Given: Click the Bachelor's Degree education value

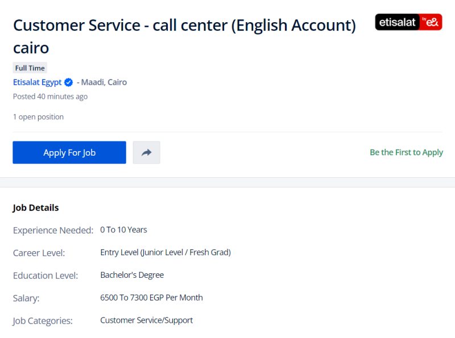Looking at the screenshot, I should (x=132, y=275).
